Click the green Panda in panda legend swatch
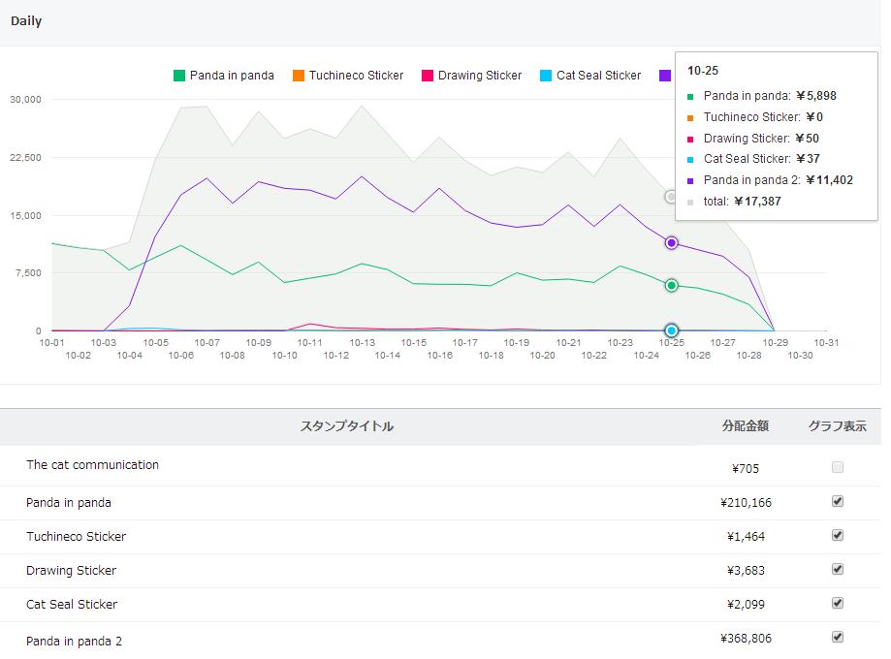 click(179, 76)
